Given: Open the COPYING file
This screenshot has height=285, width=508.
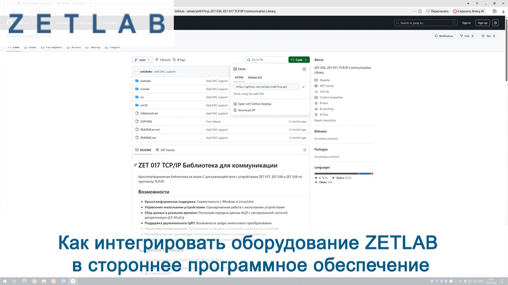Looking at the screenshot, I should click(x=146, y=122).
